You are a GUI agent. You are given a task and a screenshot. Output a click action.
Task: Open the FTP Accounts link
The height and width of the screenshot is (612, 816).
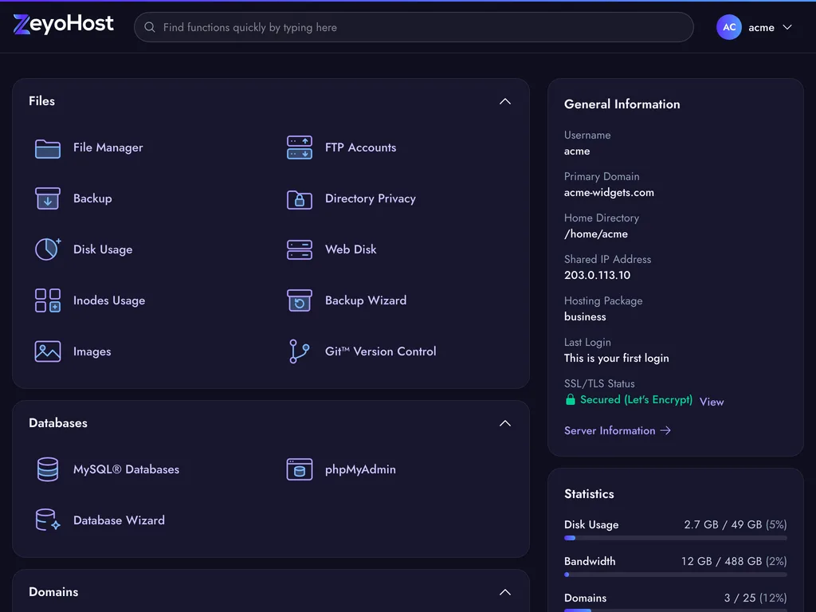click(x=361, y=147)
